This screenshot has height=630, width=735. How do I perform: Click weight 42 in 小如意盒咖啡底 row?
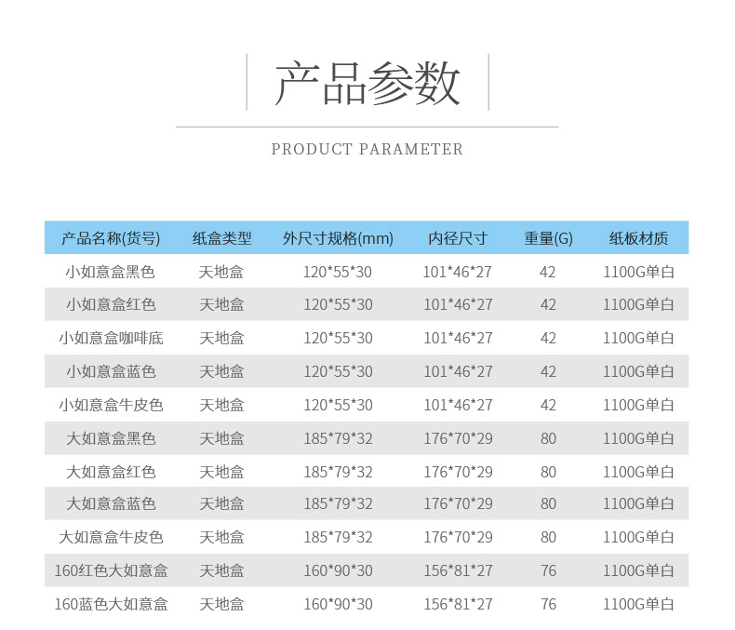click(x=548, y=338)
